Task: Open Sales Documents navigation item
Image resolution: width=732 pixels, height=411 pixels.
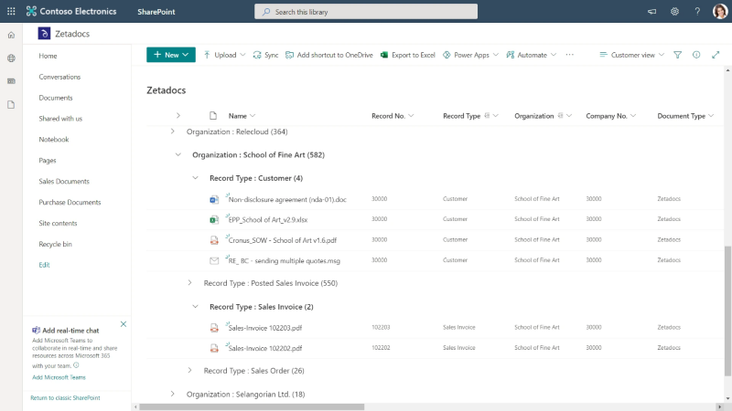Action: (x=64, y=181)
